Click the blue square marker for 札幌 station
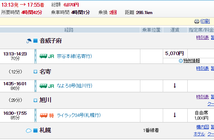This screenshot has height=140, width=214. pos(35,131)
